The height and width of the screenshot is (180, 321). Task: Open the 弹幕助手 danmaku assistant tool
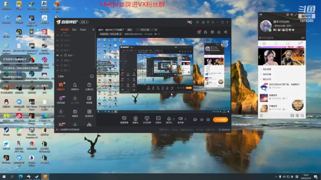click(x=61, y=86)
